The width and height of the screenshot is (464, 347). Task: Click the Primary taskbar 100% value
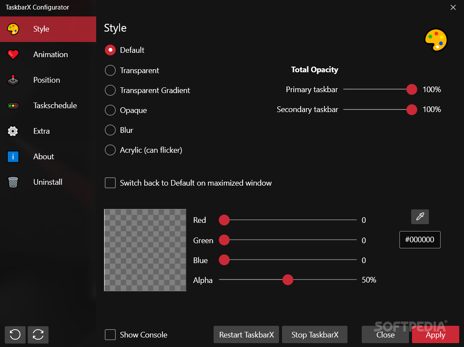[432, 90]
